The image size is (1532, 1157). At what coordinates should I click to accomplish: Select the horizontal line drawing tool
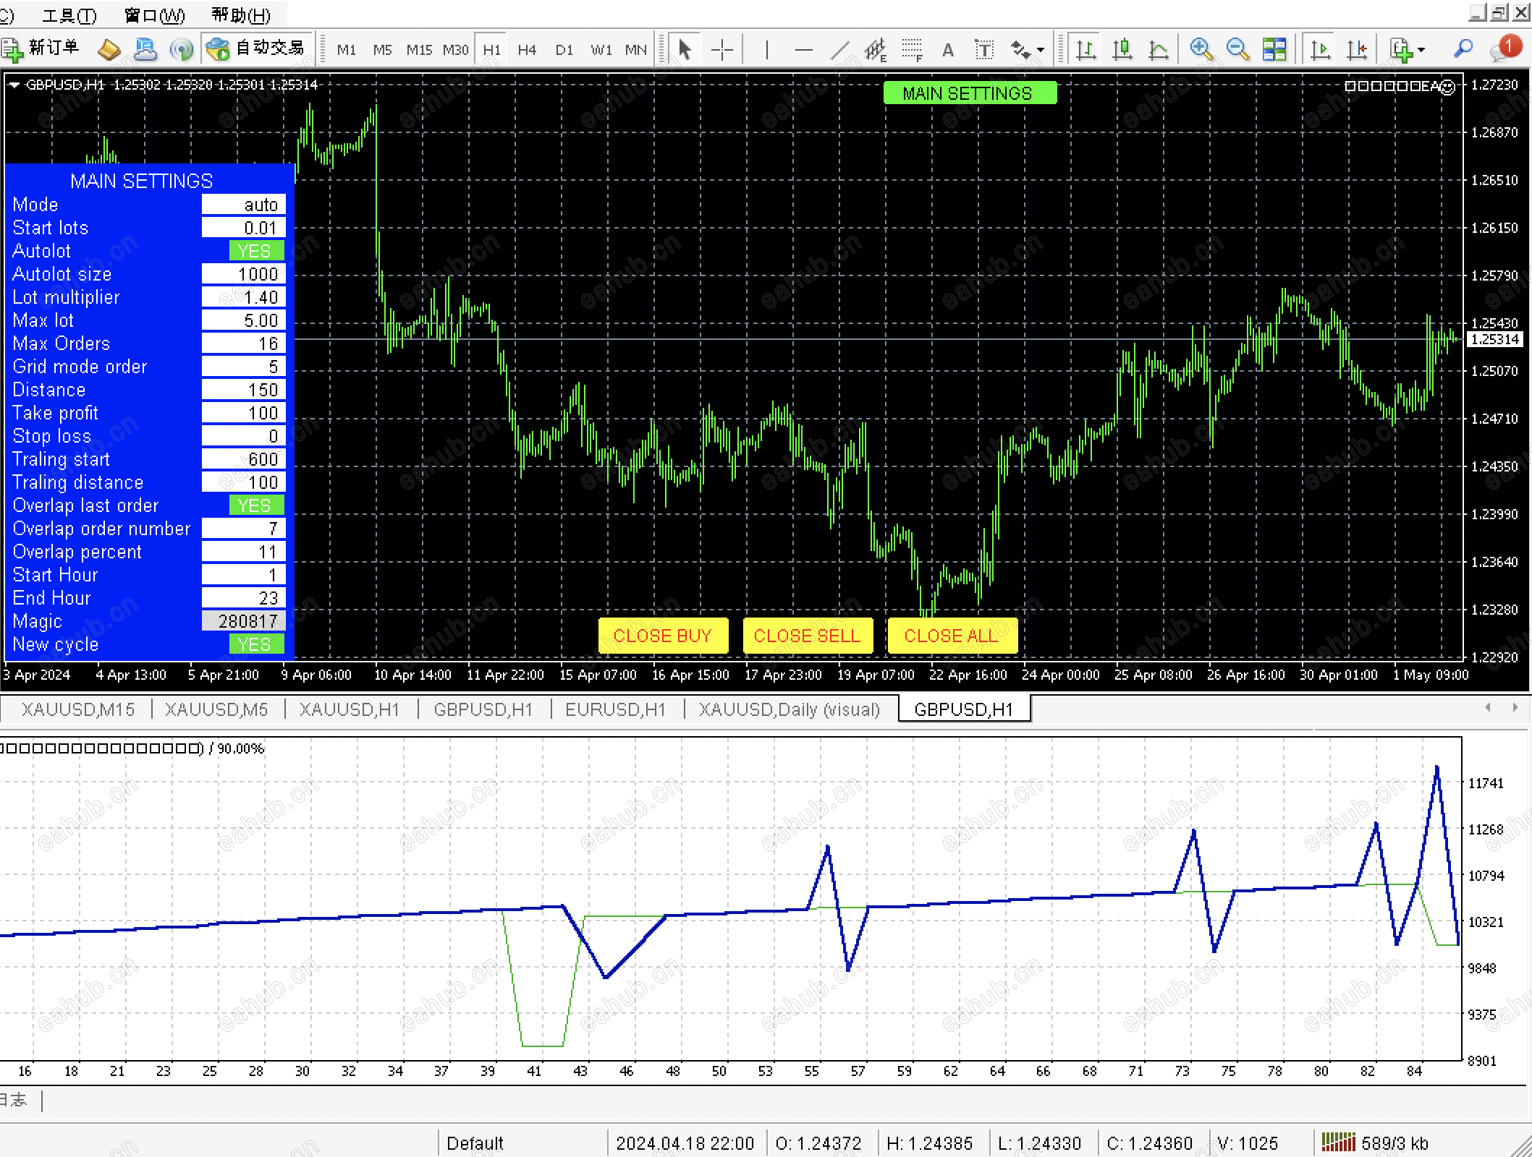click(803, 49)
